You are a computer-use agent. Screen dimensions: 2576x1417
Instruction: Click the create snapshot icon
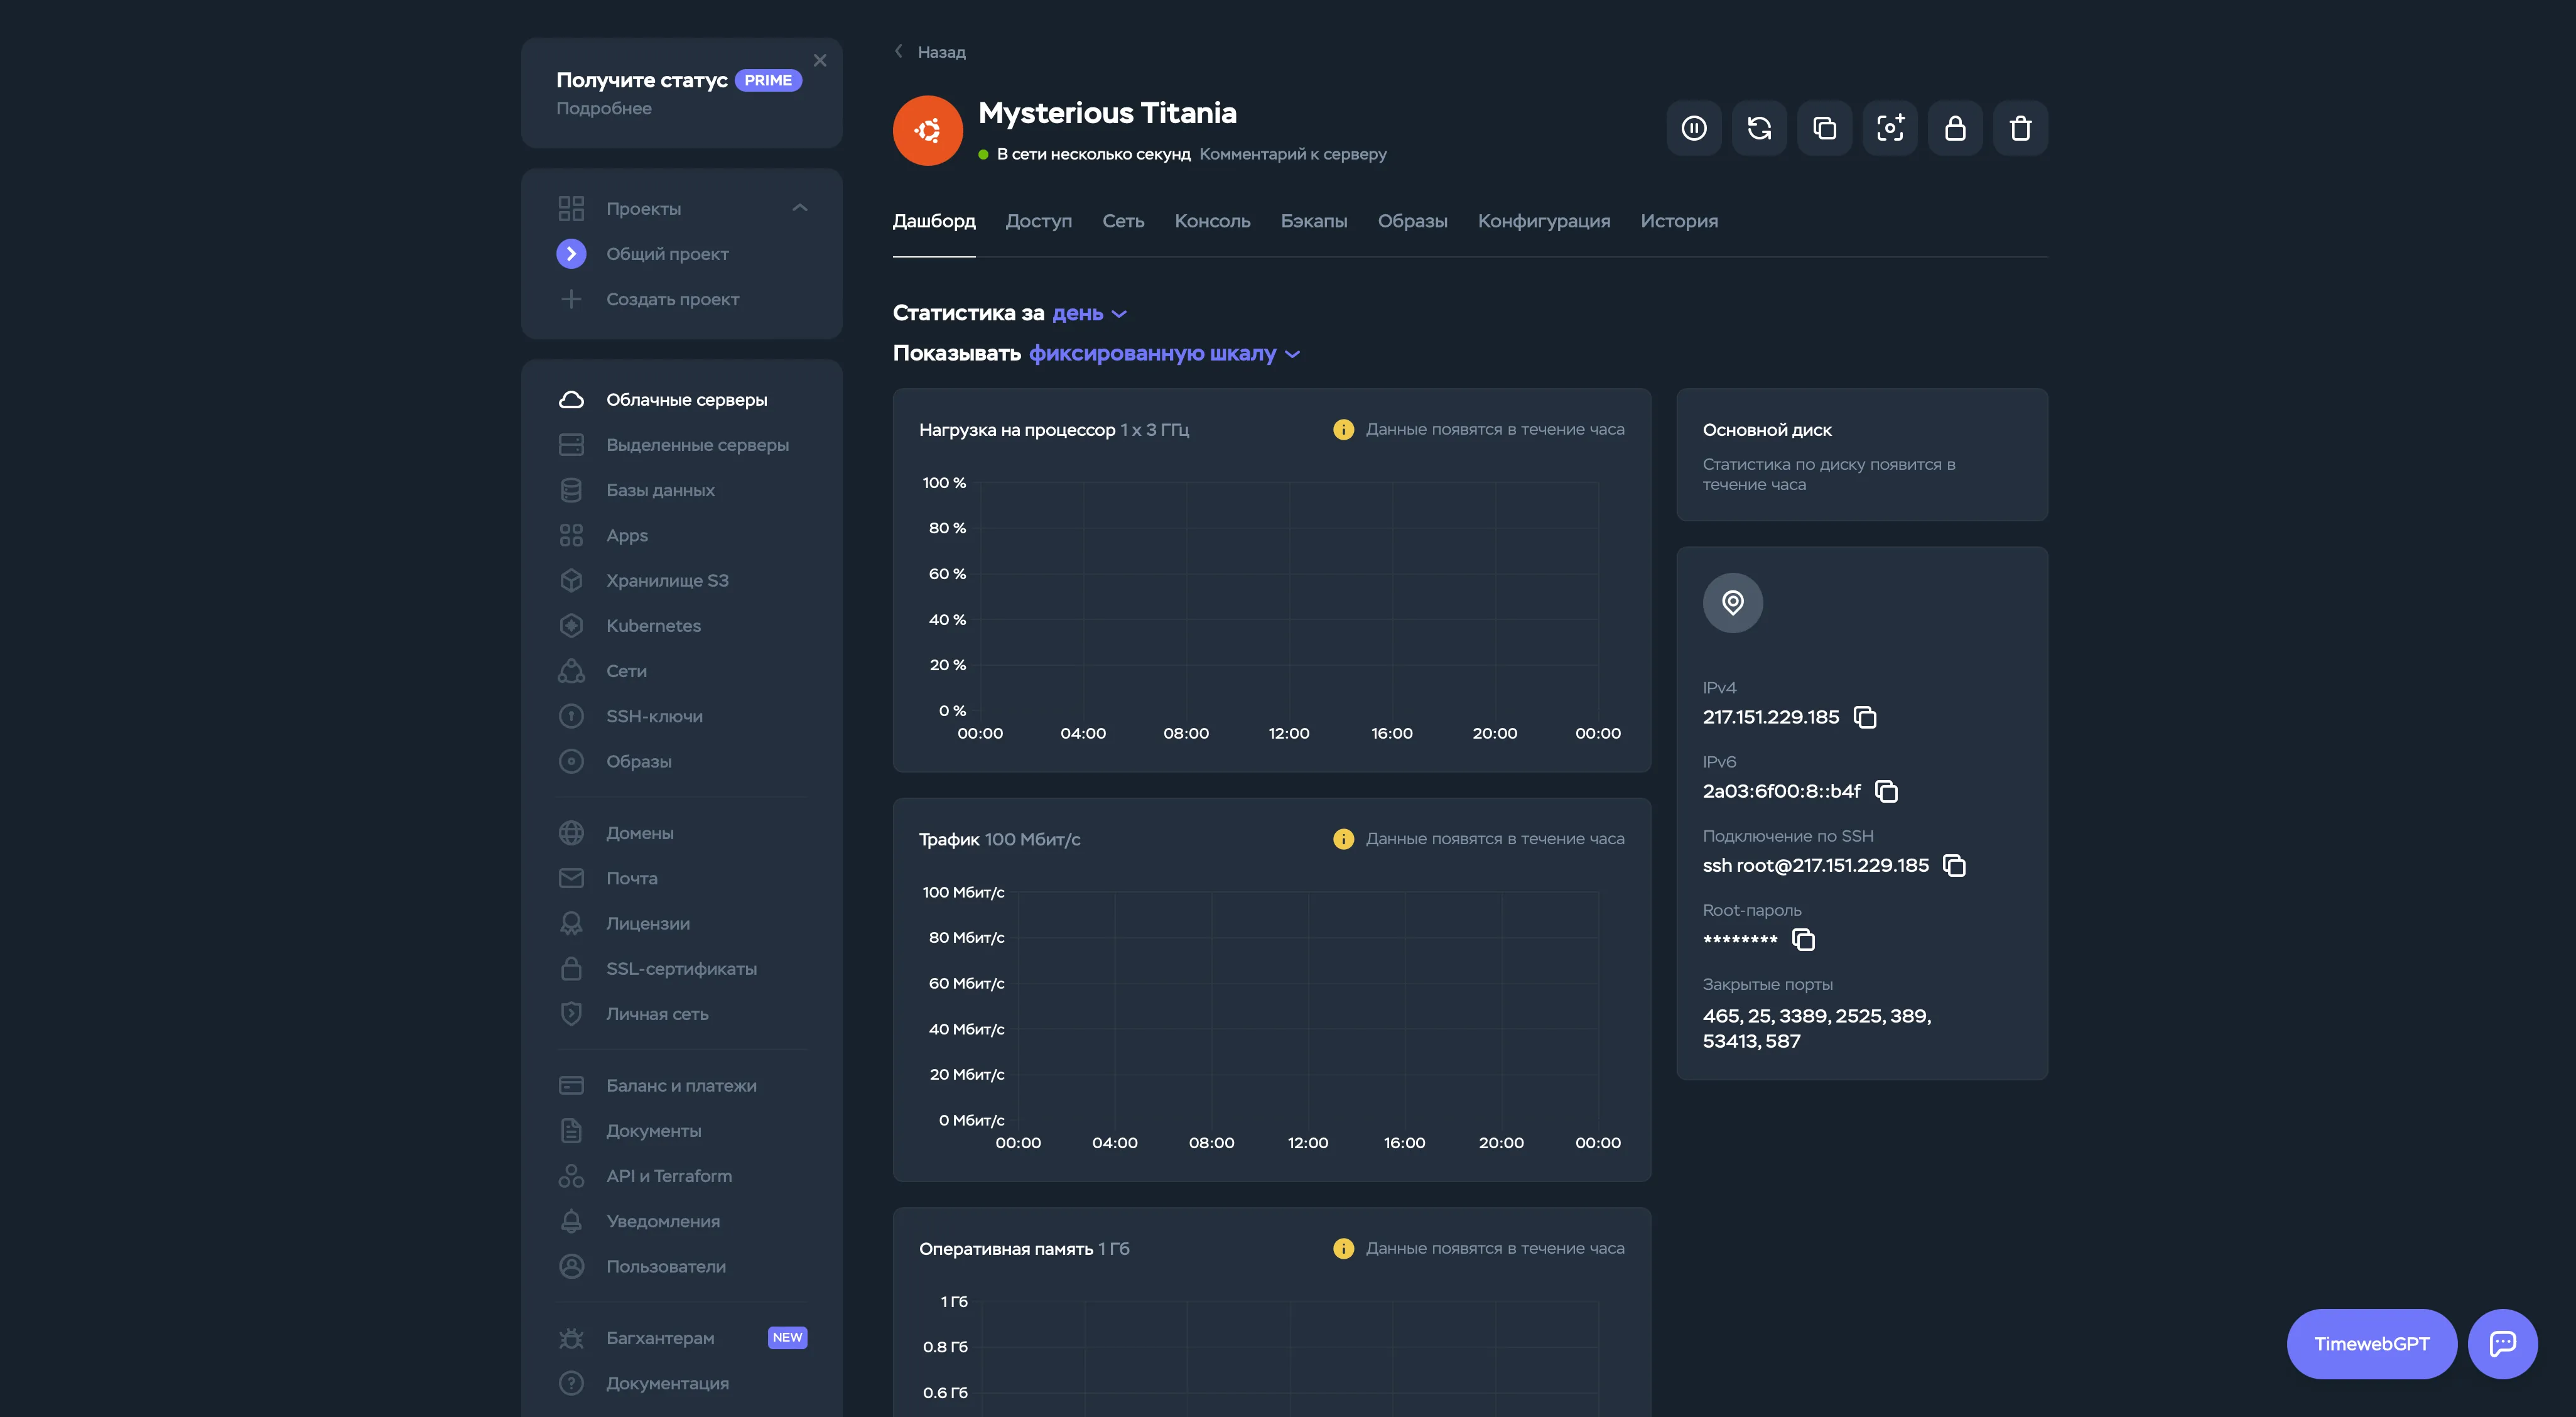click(1890, 128)
